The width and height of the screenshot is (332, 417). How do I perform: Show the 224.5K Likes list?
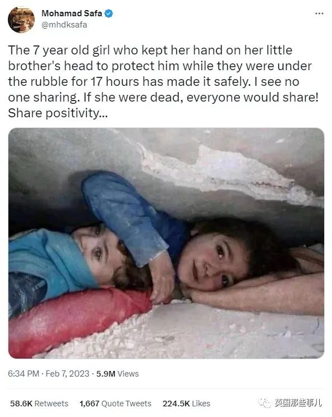[x=186, y=404]
